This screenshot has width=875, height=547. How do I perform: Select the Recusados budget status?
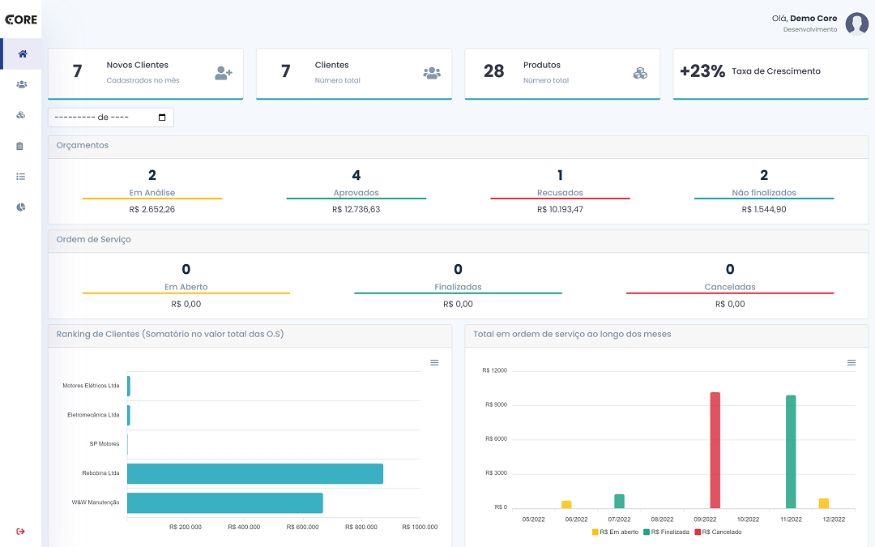(561, 193)
